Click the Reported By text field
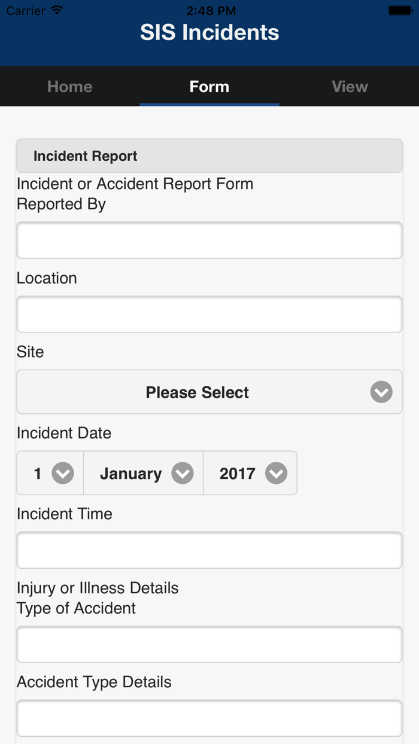Viewport: 419px width, 744px height. [x=209, y=240]
